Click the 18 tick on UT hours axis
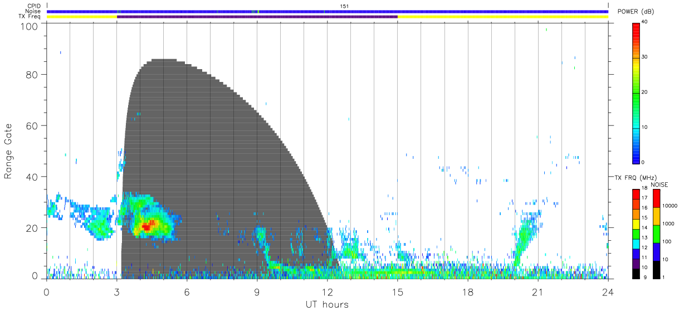This screenshot has width=684, height=316. [468, 291]
